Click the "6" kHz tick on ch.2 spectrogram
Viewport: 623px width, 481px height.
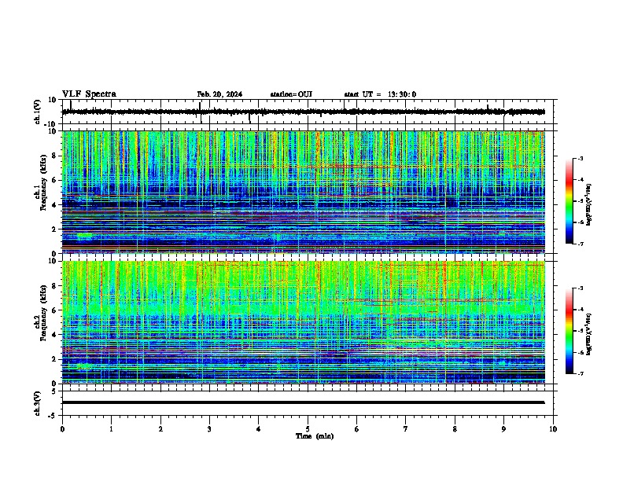tap(54, 310)
